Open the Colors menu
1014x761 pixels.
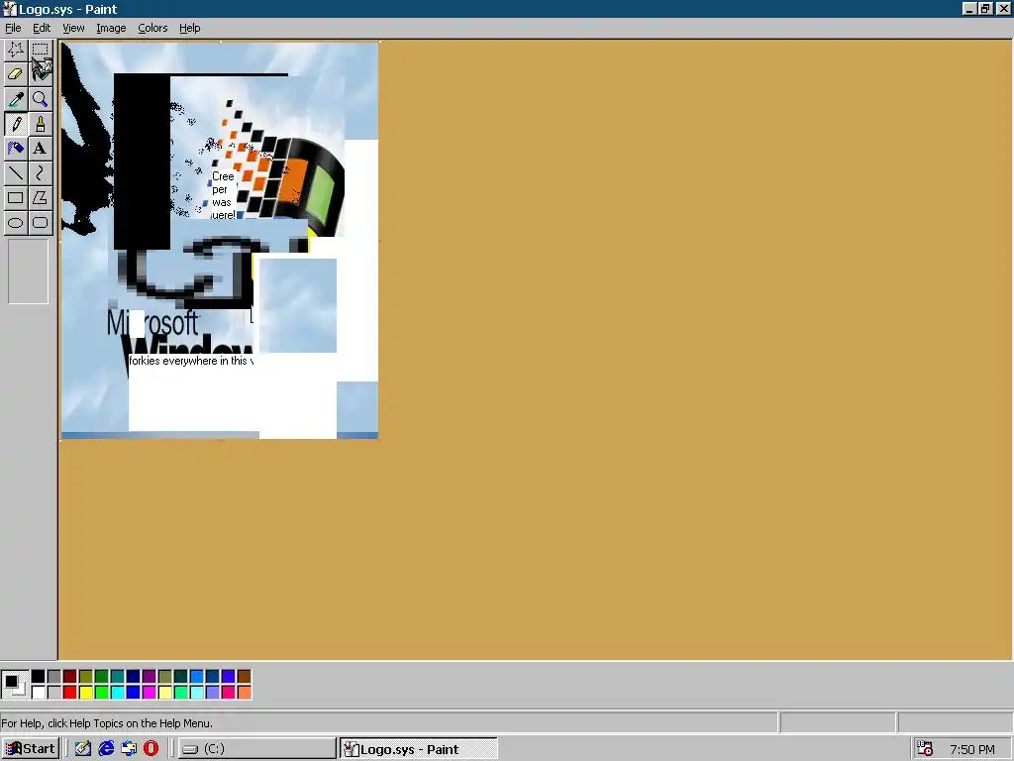tap(152, 28)
